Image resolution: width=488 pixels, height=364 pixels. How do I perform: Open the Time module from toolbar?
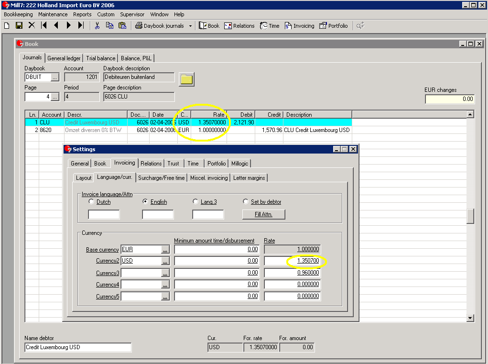pyautogui.click(x=270, y=26)
